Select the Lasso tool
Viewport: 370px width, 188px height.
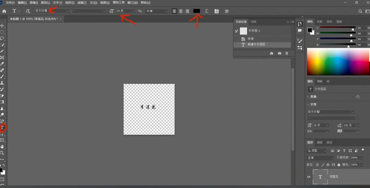coord(2,38)
